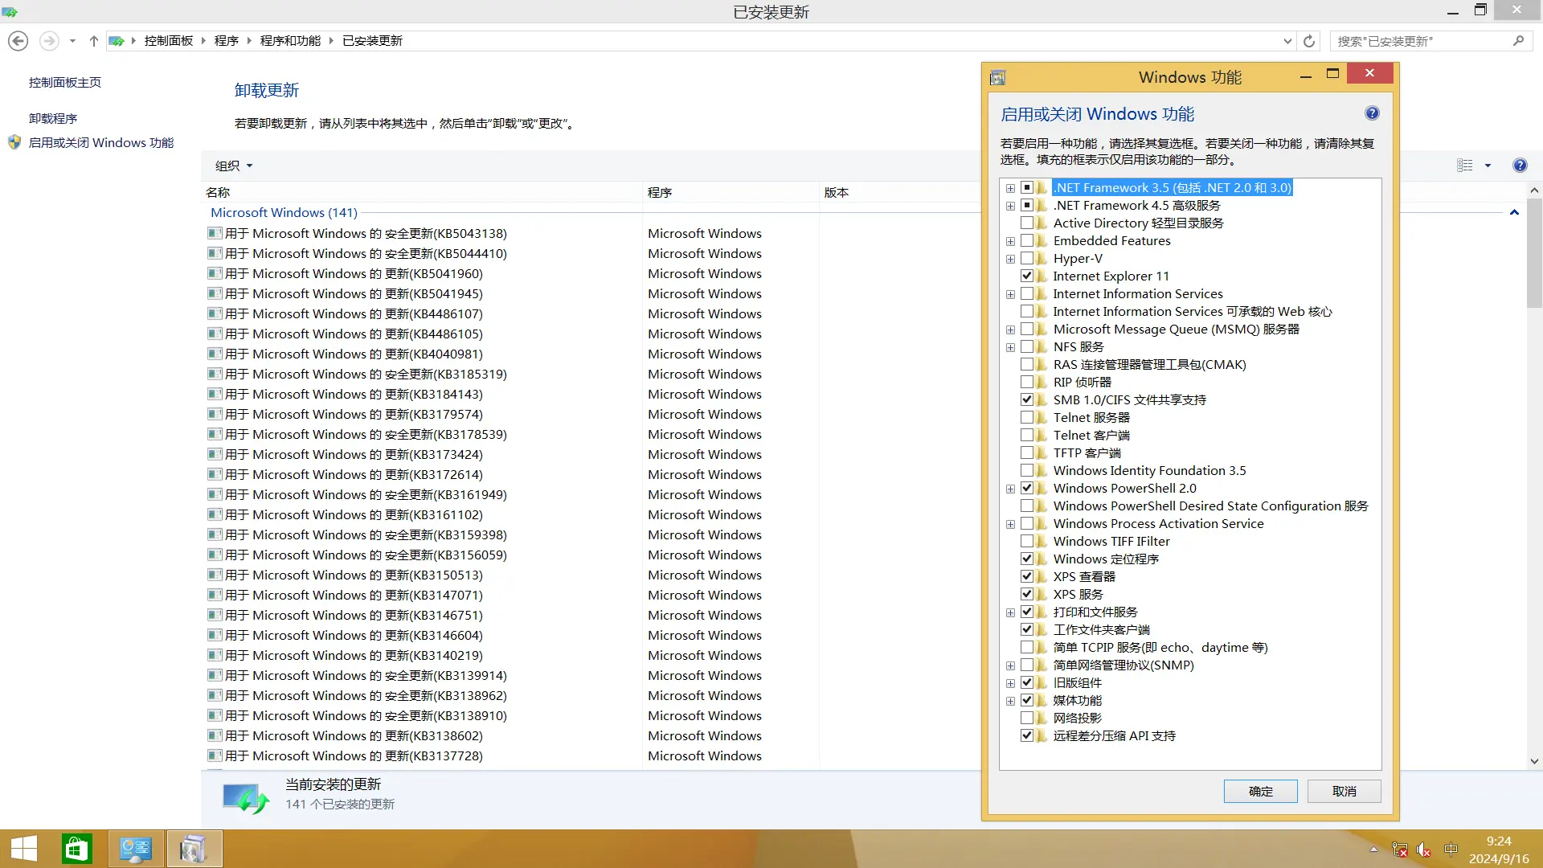This screenshot has height=868, width=1543.
Task: Expand Microsoft Message Queue (MSMQ) node
Action: 1010,330
